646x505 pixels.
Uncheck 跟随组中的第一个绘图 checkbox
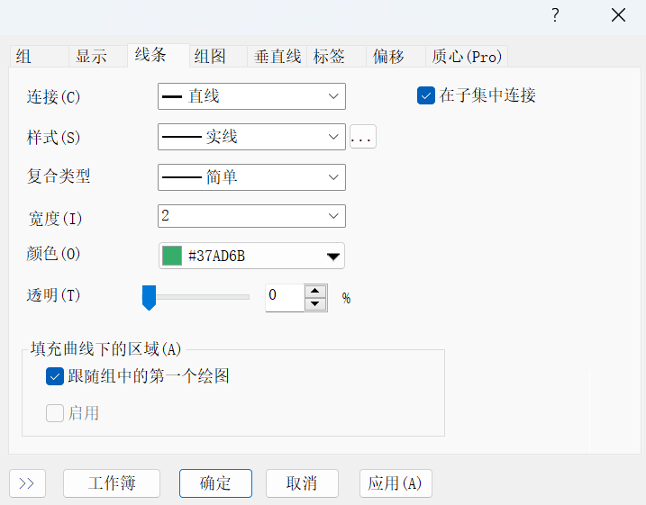[55, 376]
